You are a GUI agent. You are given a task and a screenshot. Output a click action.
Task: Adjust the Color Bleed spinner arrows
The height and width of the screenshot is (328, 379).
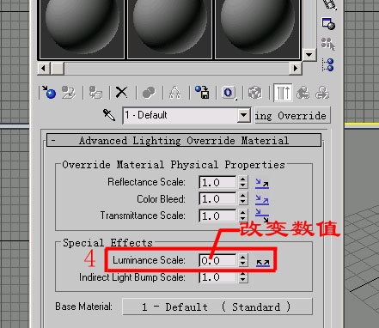[x=243, y=198]
